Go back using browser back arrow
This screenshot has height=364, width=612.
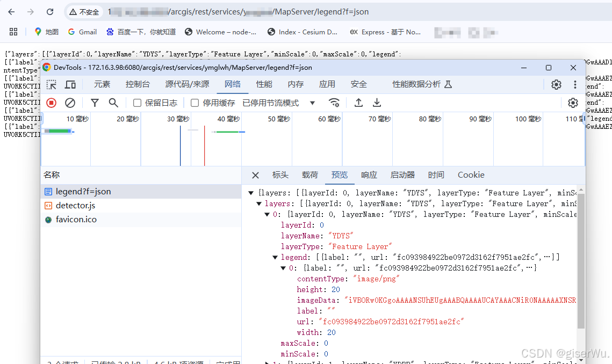tap(11, 12)
